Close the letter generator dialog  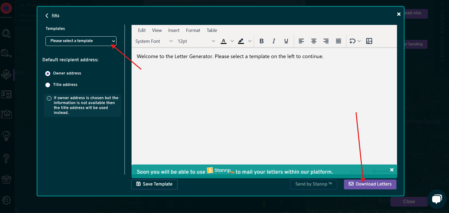click(399, 14)
